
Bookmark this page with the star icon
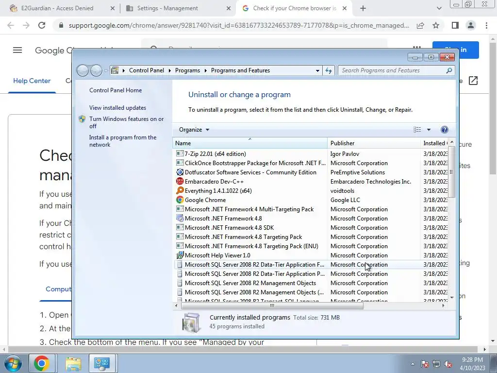coord(436,25)
